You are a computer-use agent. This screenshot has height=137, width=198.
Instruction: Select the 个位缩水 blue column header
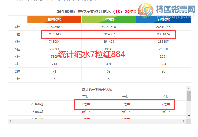[x=163, y=19]
